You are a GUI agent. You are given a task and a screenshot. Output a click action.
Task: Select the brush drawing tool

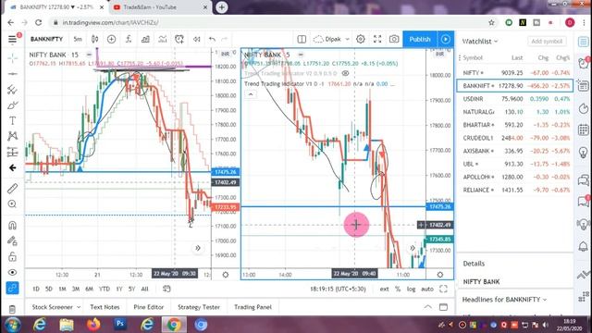(x=12, y=105)
